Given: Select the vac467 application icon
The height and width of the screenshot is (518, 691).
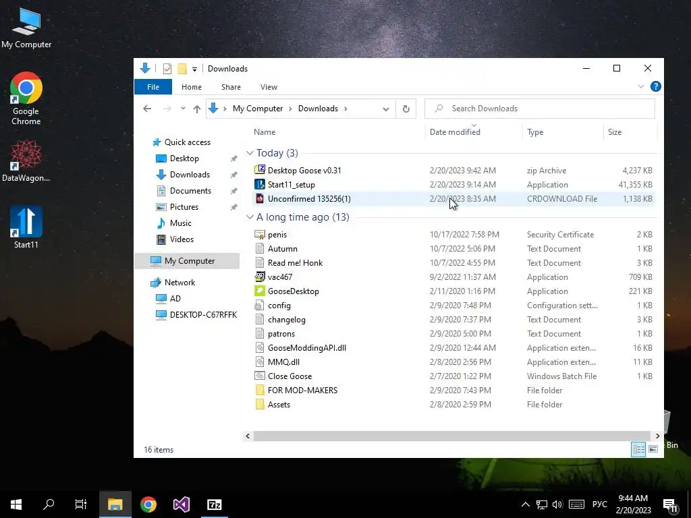Looking at the screenshot, I should (260, 277).
